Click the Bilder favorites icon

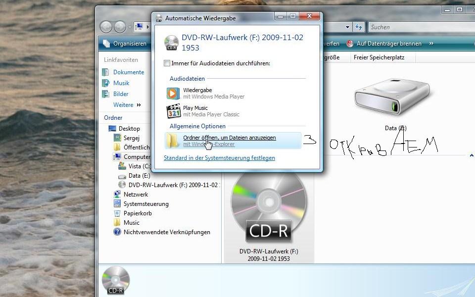pyautogui.click(x=105, y=94)
